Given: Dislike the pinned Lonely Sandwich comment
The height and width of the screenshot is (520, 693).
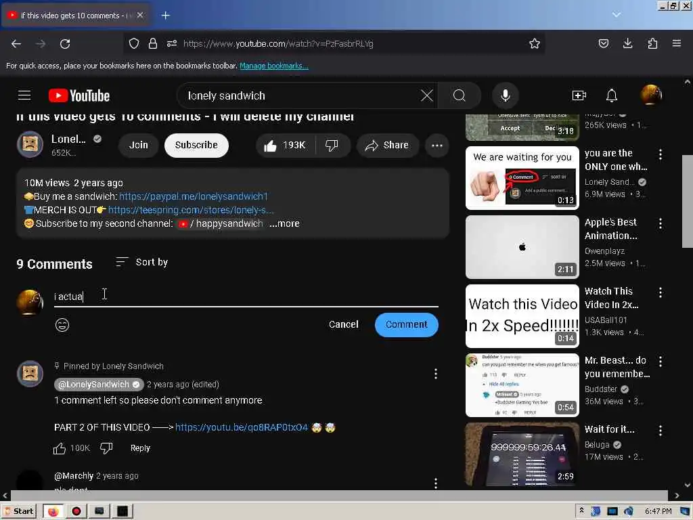Looking at the screenshot, I should point(106,448).
